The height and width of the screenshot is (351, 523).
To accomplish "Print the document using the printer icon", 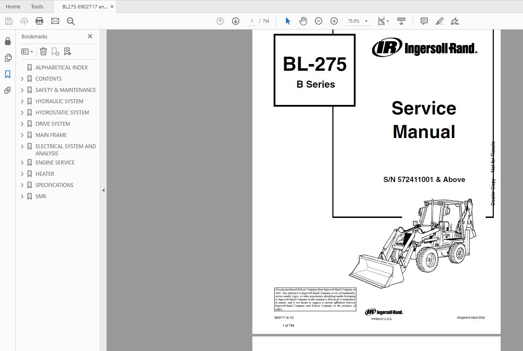I will coord(39,21).
